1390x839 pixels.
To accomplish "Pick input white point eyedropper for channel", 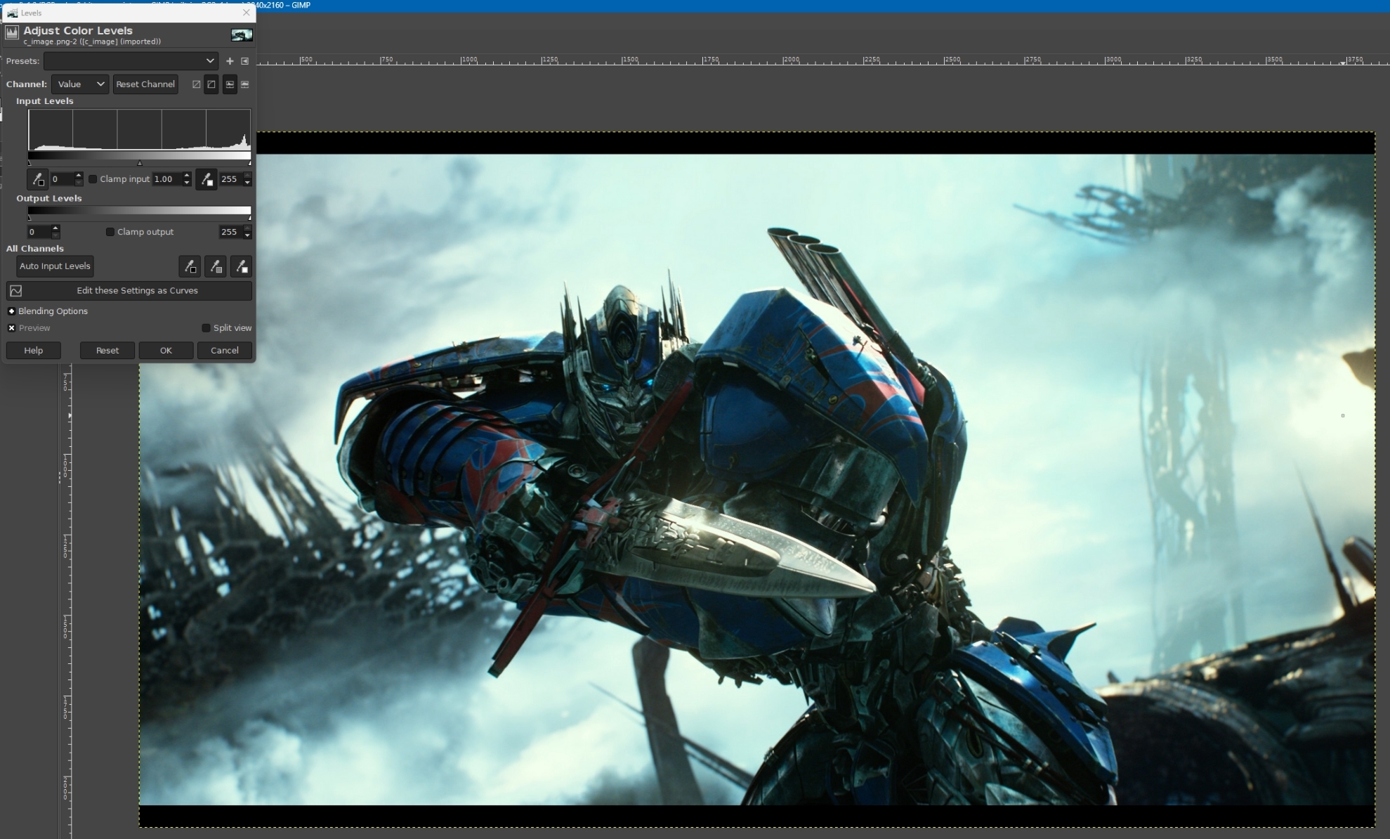I will 206,179.
